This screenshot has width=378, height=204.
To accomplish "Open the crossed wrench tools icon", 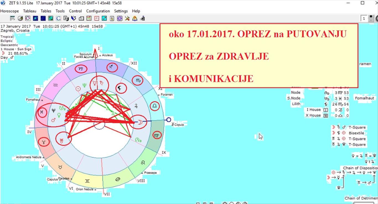I will click(x=127, y=18).
